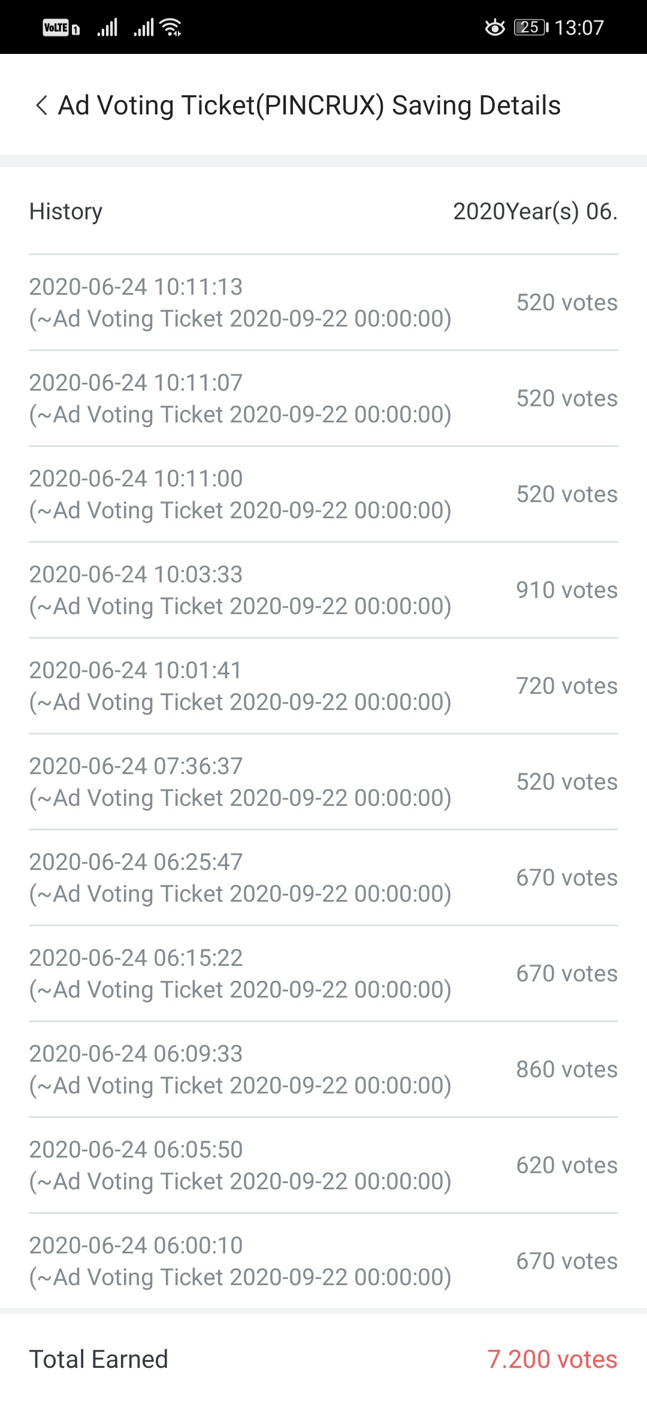Tap the 13:07 clock in status bar
This screenshot has height=1402, width=647.
(579, 28)
